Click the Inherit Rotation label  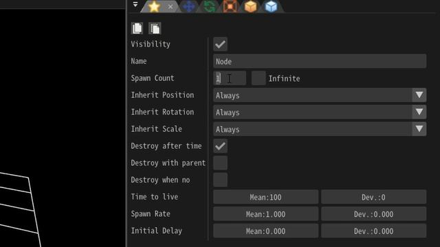[162, 112]
